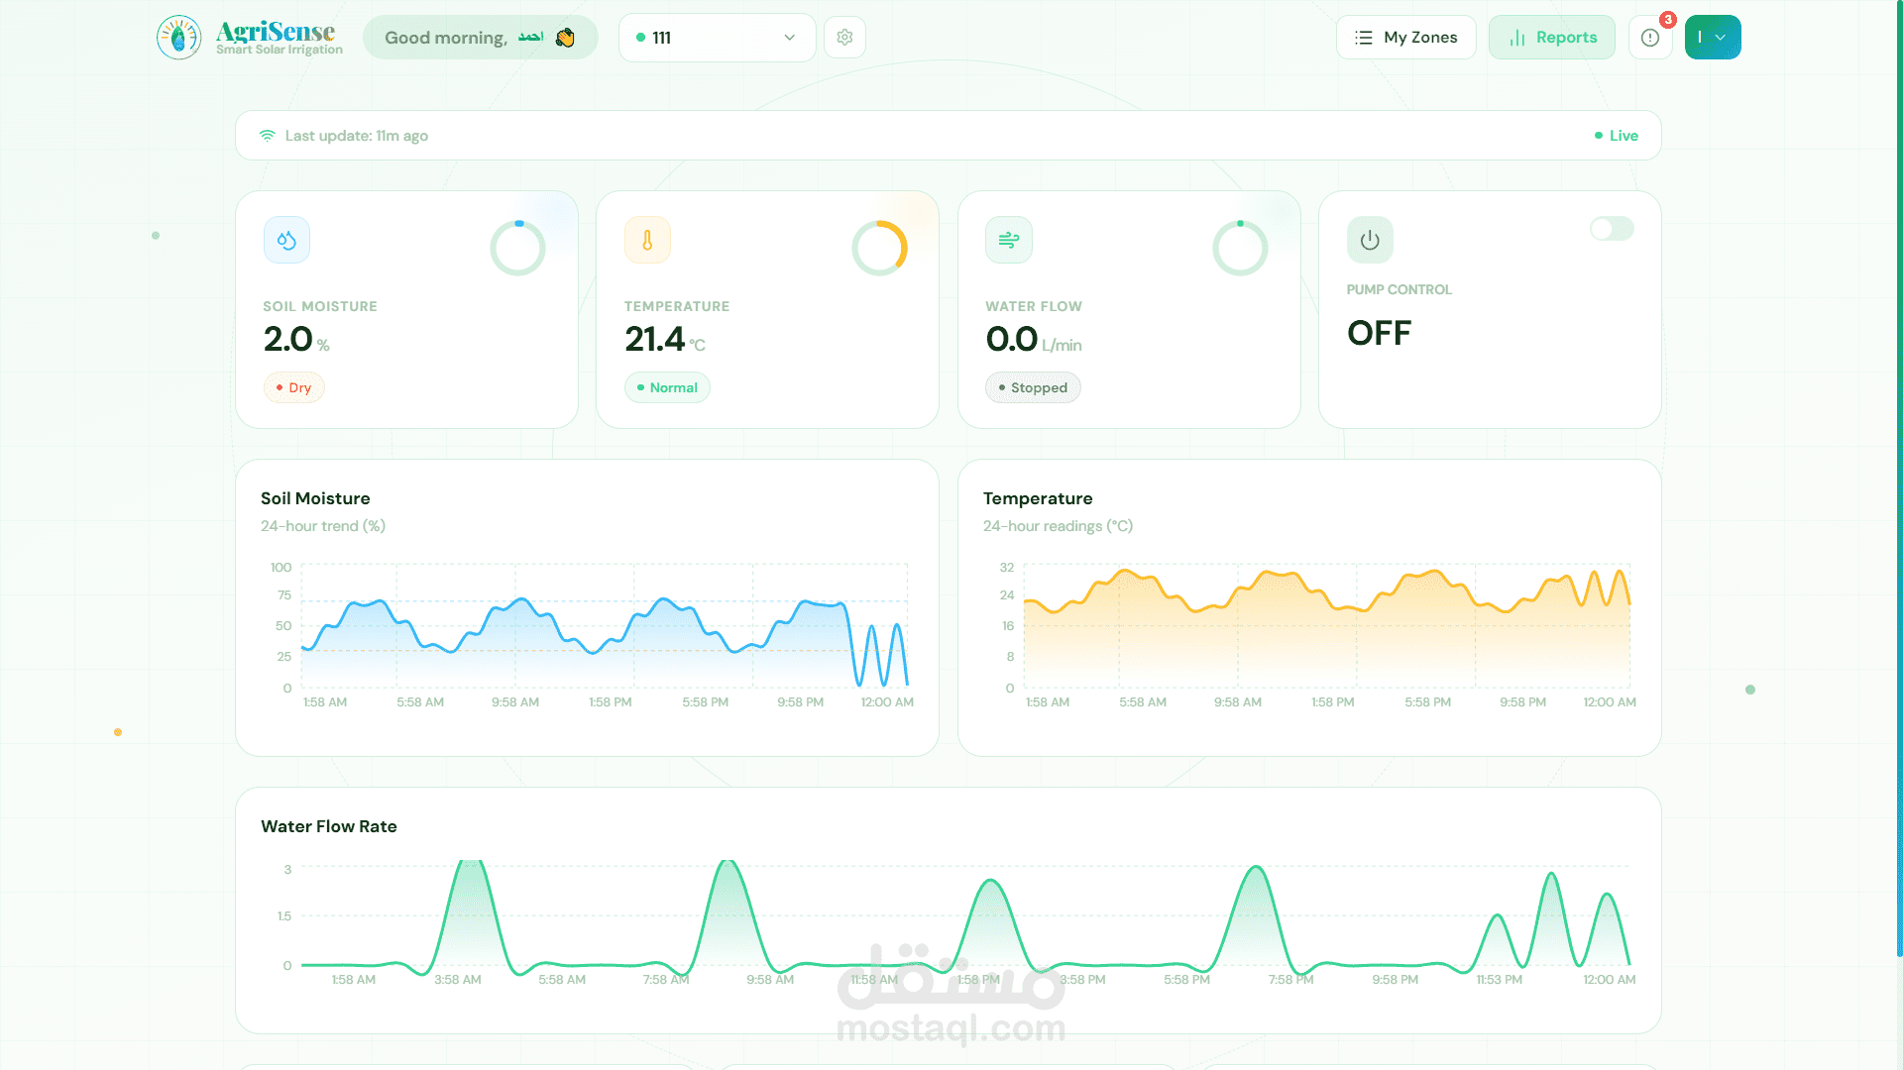
Task: Open alerts icon with 3 badge
Action: 1650,38
